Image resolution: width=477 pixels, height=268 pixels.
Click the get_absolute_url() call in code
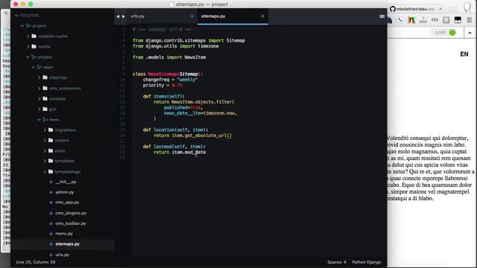(x=208, y=135)
